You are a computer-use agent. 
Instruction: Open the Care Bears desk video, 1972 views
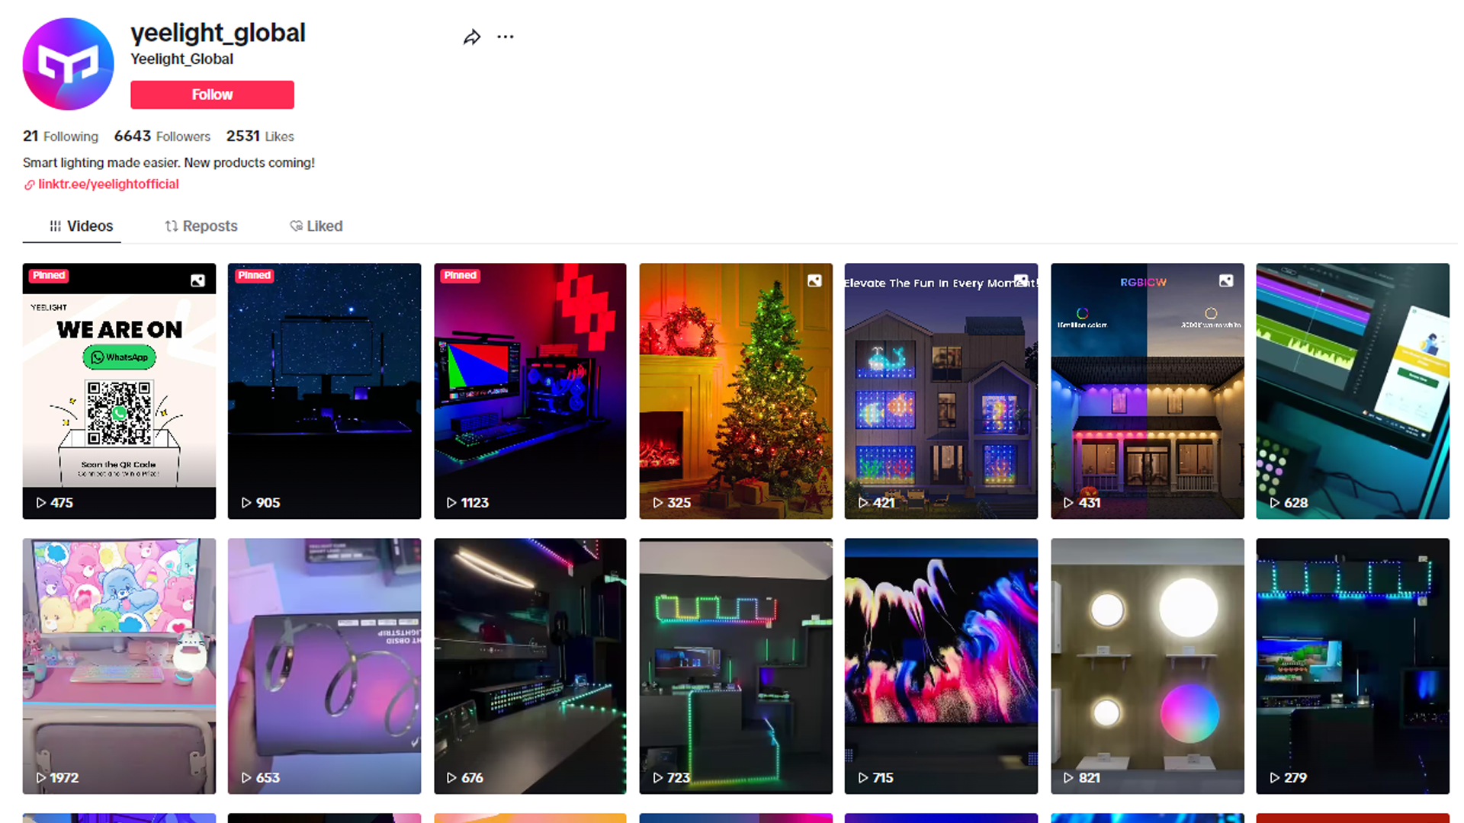(119, 666)
